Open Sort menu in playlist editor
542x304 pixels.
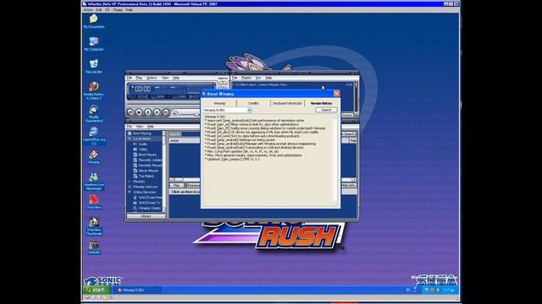pyautogui.click(x=258, y=78)
